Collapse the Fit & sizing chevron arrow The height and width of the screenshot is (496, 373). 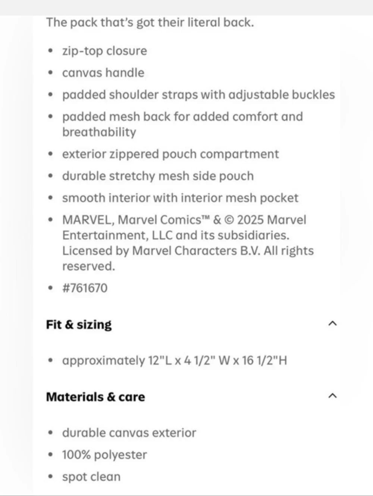point(332,323)
